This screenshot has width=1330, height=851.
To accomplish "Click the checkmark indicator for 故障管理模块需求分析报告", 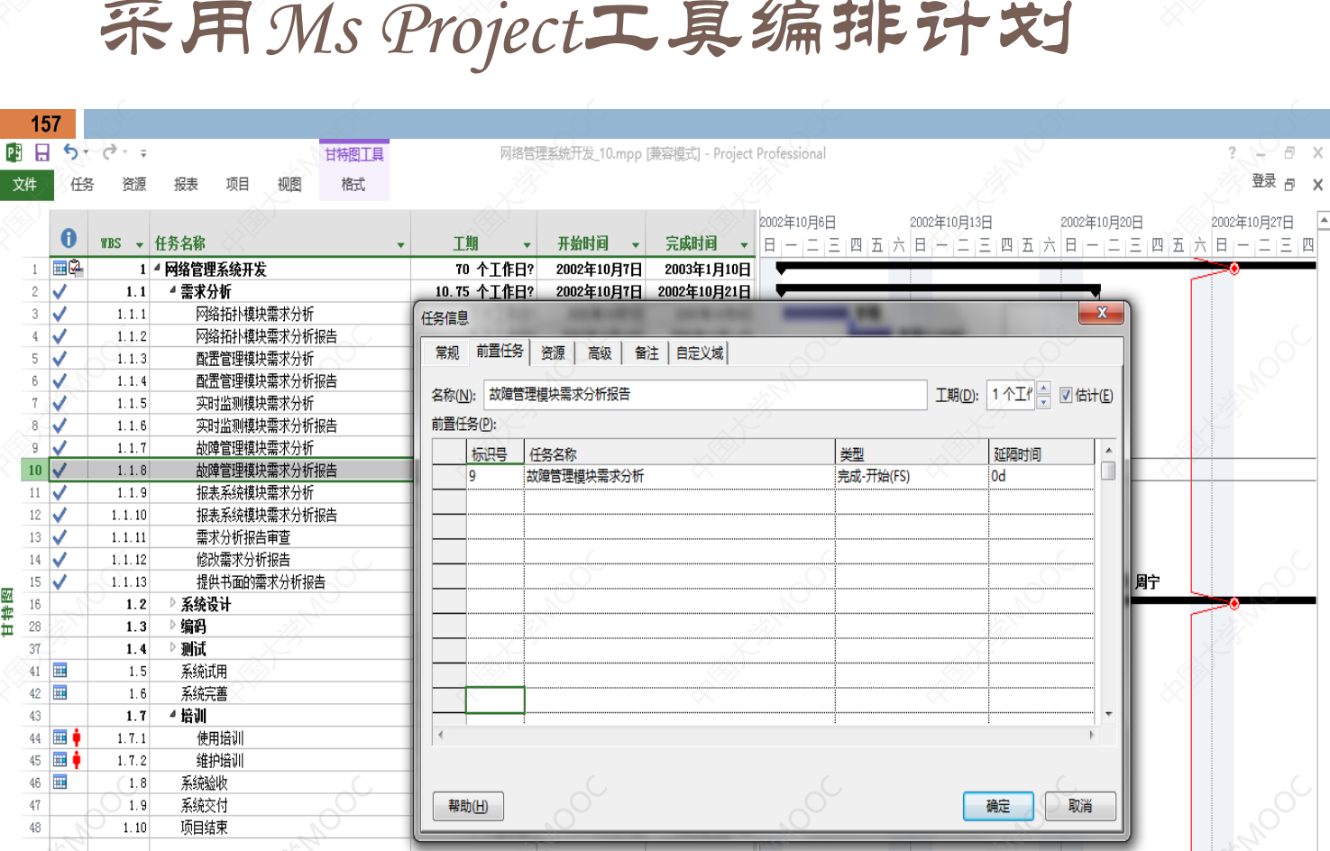I will click(60, 470).
